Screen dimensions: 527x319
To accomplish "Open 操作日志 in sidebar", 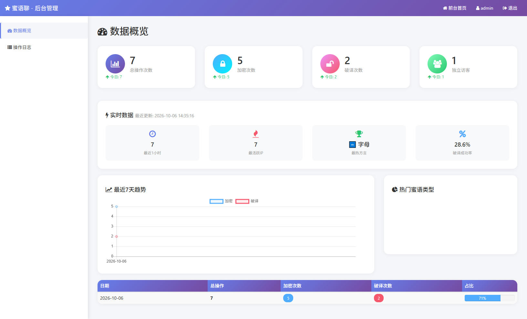I will (x=44, y=47).
